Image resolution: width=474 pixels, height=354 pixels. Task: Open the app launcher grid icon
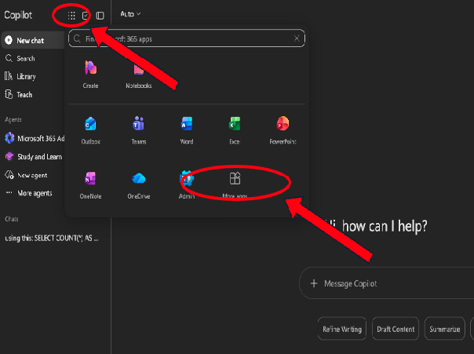click(x=71, y=16)
